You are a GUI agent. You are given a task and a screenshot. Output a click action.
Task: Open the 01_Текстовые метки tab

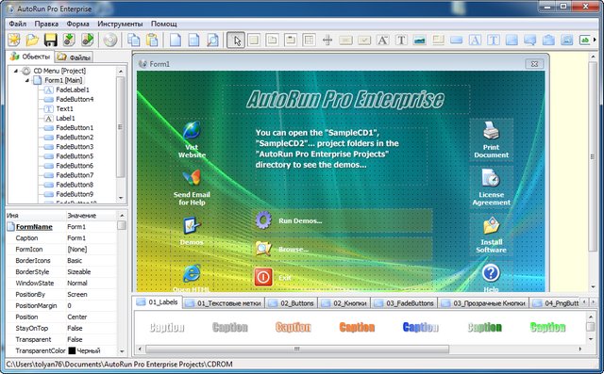click(224, 303)
